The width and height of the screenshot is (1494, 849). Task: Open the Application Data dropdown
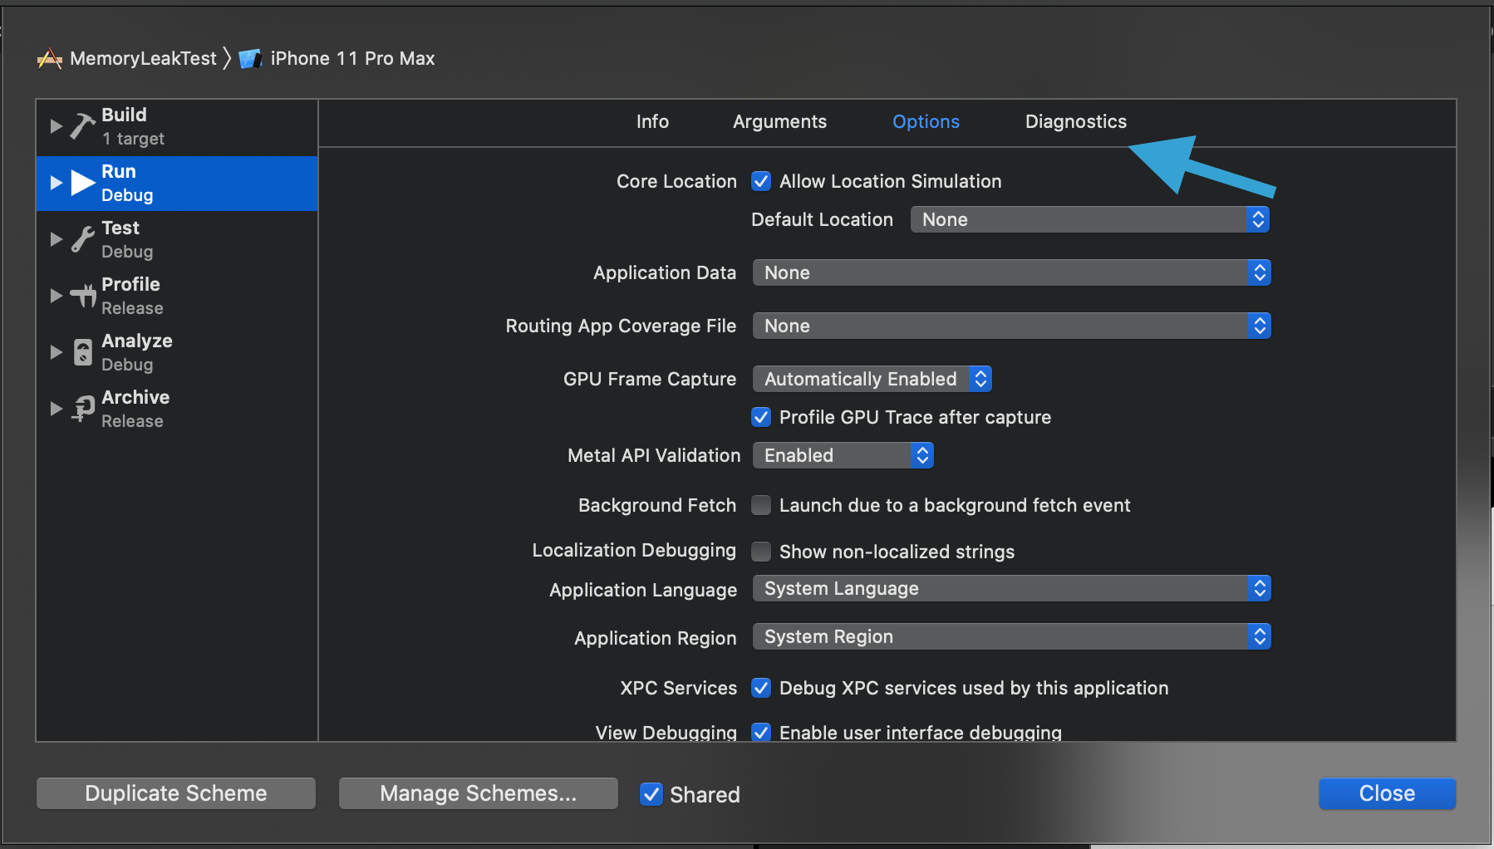click(1011, 272)
